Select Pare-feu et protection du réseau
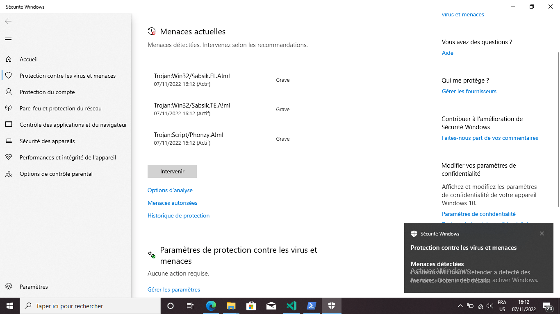Viewport: 560px width, 314px height. [x=66, y=108]
